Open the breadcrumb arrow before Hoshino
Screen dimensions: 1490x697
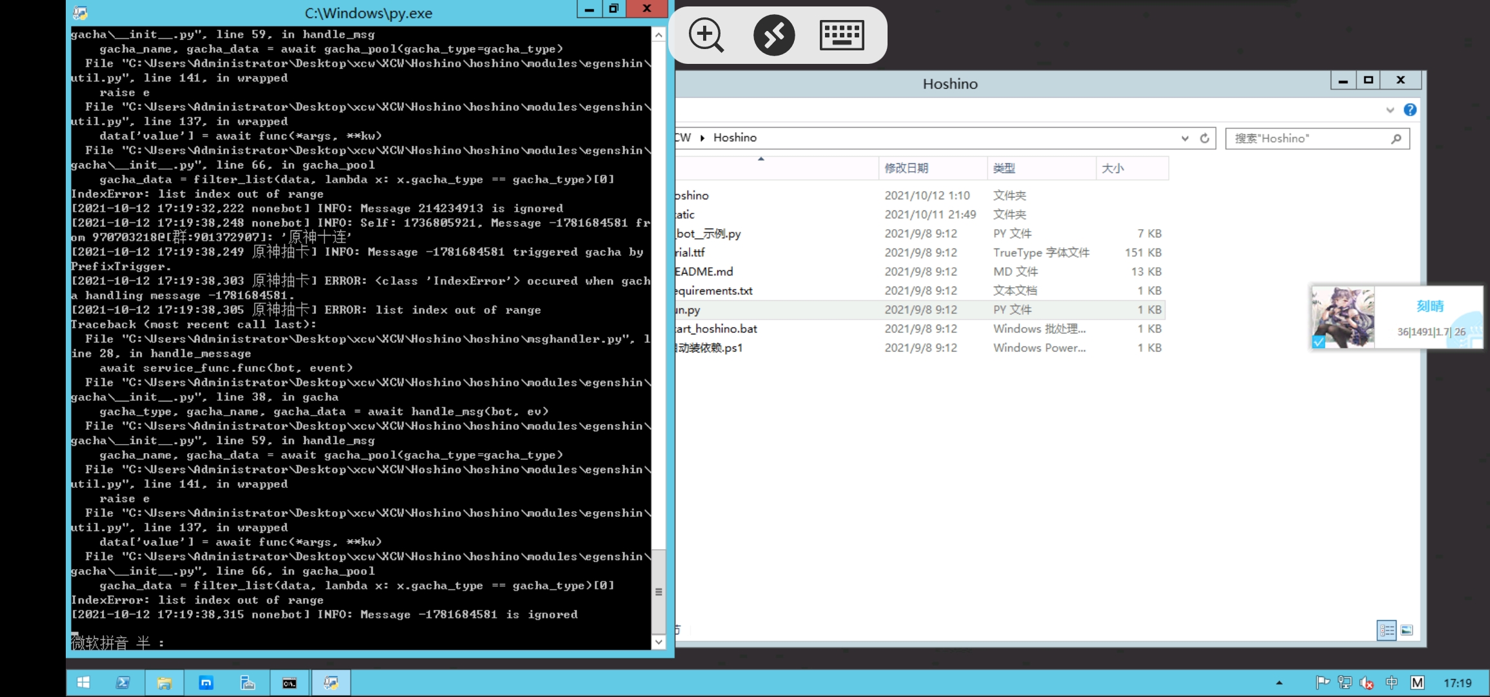point(702,137)
